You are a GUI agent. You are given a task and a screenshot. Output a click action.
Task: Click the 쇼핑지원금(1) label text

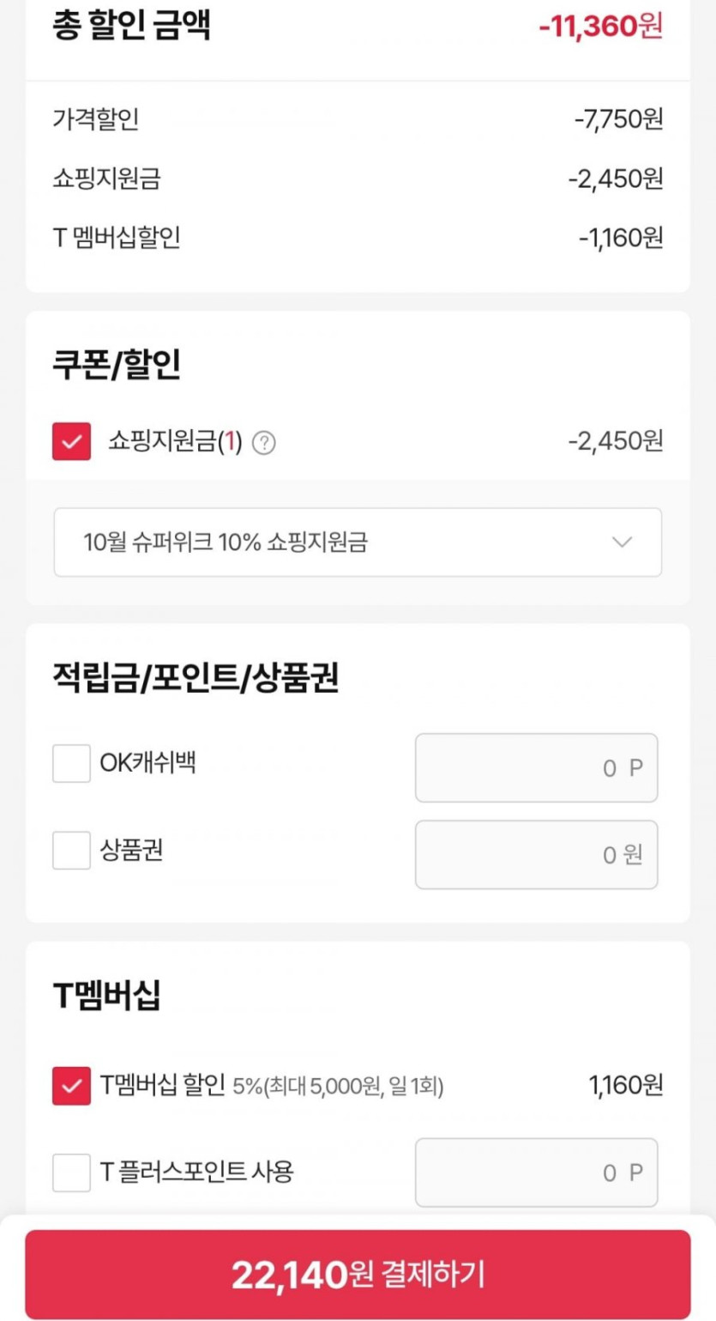pos(175,442)
